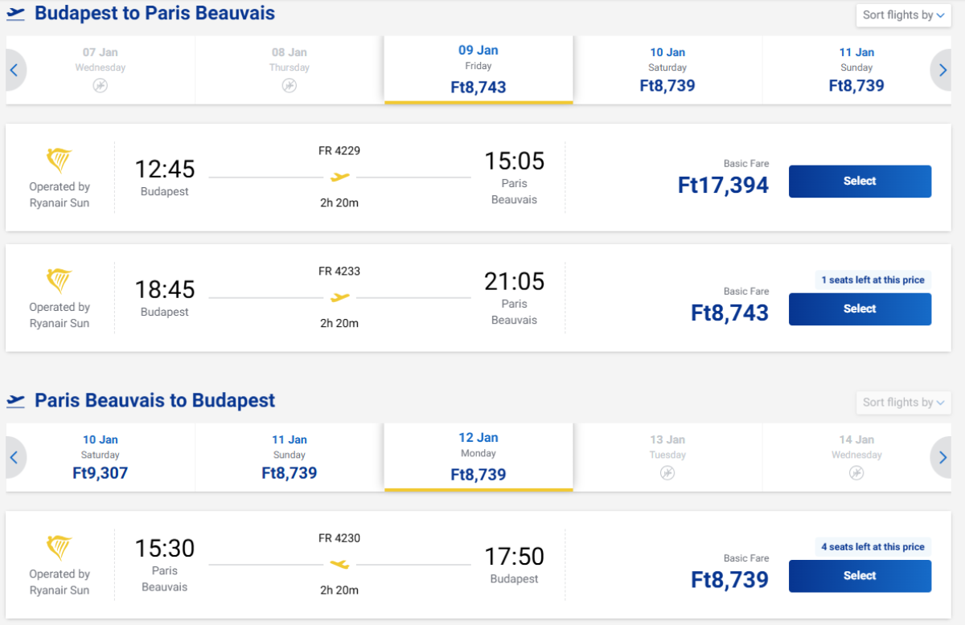Select the 18:45 flight priced Ft8,743
The image size is (965, 625).
pyautogui.click(x=860, y=309)
